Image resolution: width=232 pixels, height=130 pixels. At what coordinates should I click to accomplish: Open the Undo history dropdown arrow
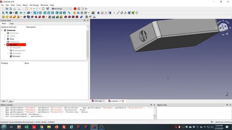34,9
